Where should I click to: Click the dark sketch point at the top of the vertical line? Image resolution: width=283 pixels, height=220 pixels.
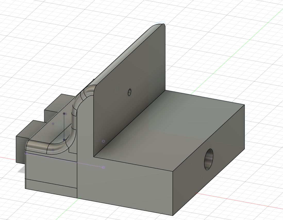point(64,113)
